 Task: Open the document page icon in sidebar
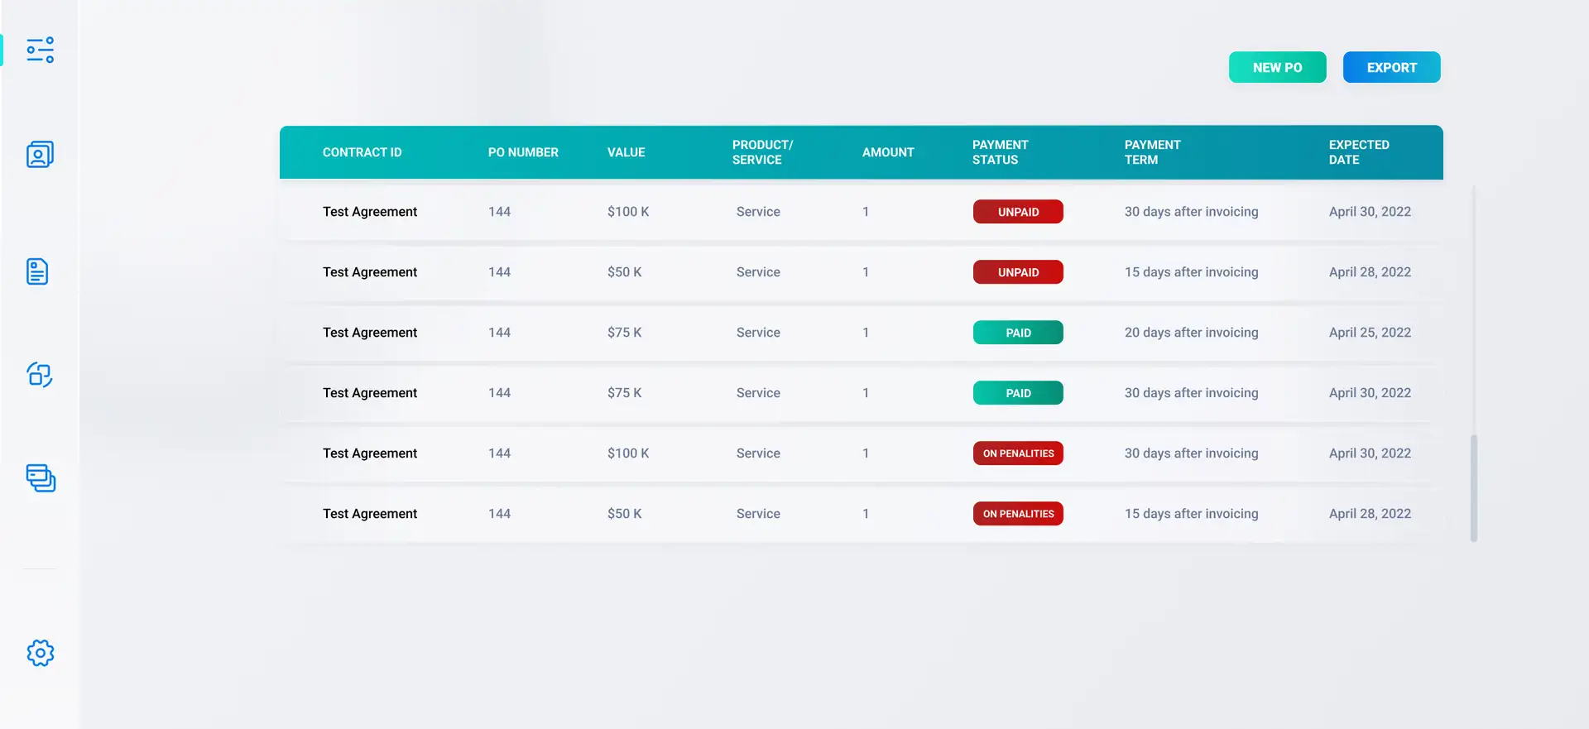click(x=37, y=271)
